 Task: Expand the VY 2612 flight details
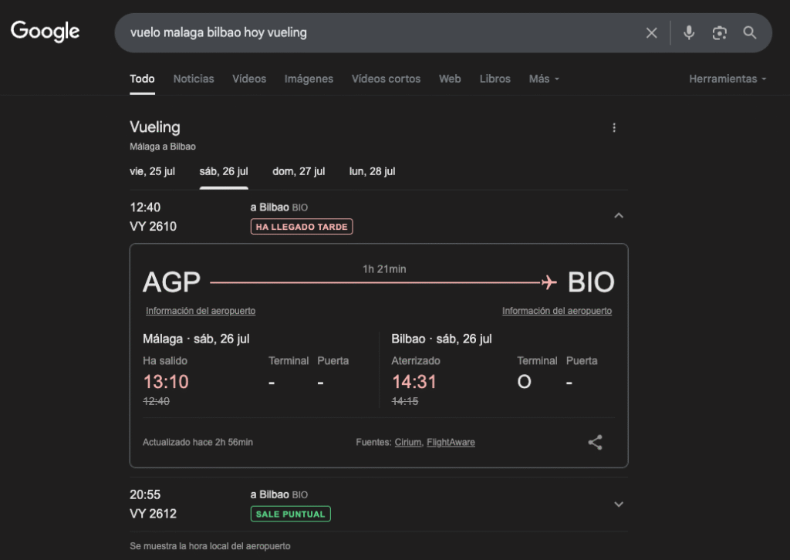click(619, 504)
